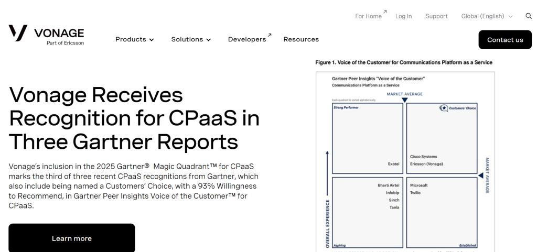Click the Vonage V logo icon

(x=18, y=33)
